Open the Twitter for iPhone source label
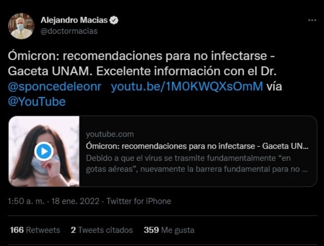 (139, 201)
